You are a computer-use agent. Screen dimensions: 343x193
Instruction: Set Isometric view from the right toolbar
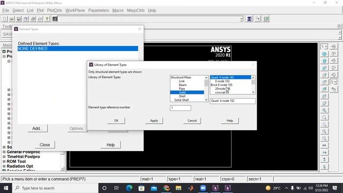pos(324,54)
